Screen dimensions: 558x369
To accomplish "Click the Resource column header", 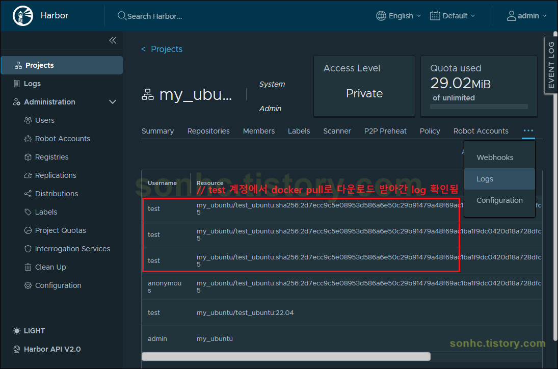I will click(x=210, y=183).
